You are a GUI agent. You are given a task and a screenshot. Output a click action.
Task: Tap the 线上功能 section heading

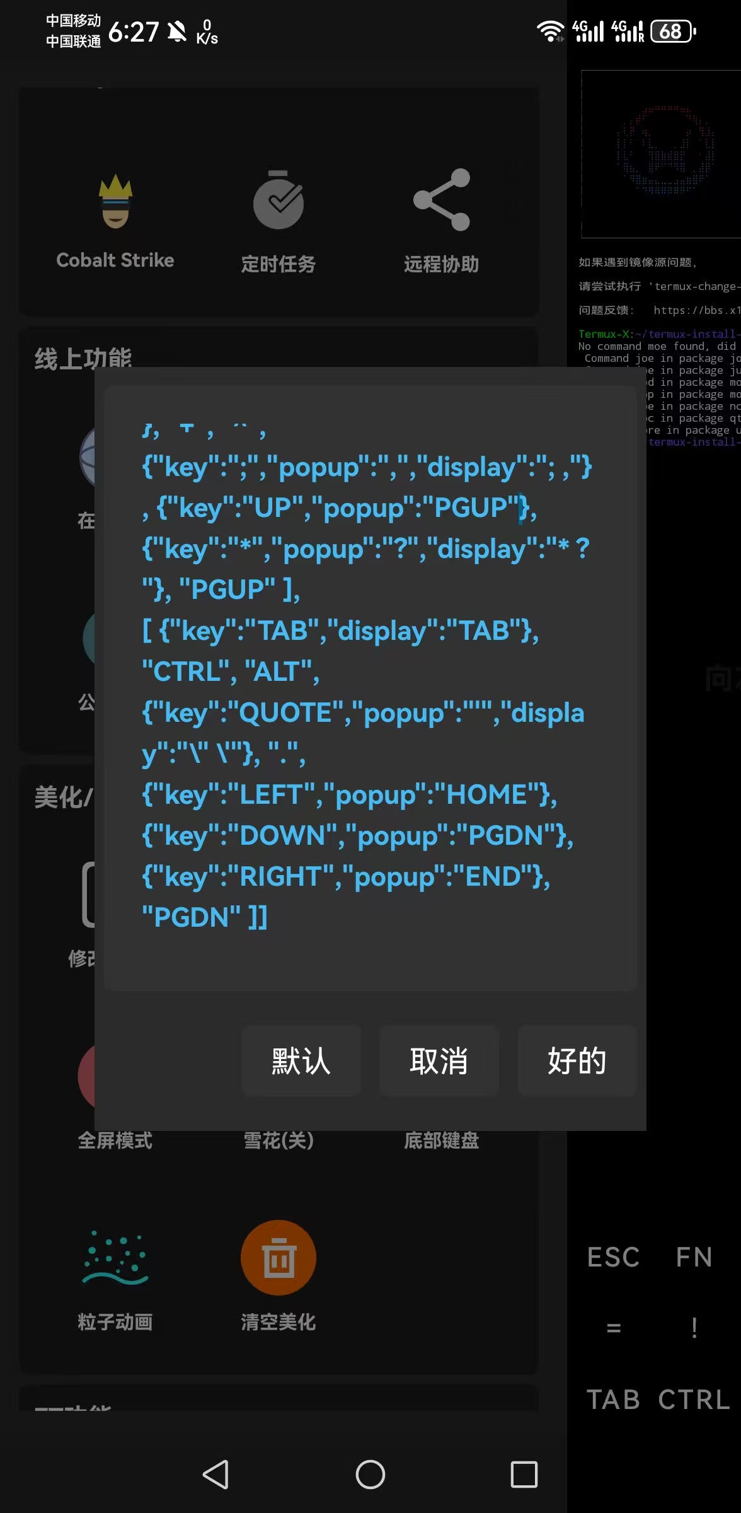83,359
